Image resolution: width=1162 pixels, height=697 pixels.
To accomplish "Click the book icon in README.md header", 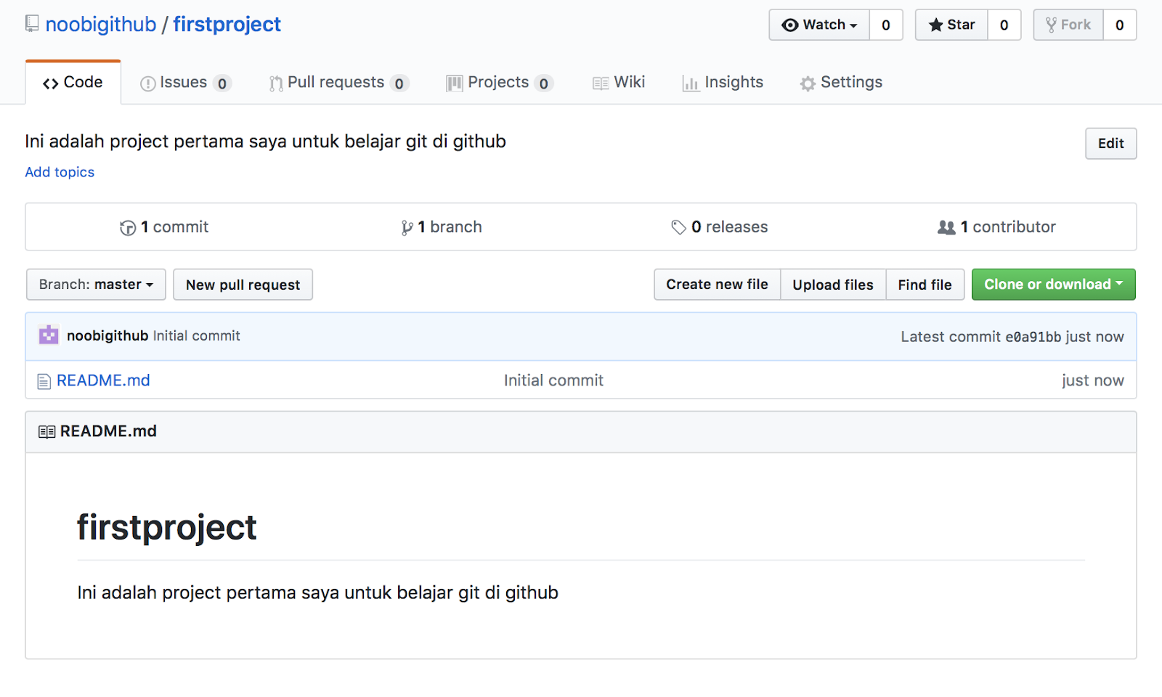I will tap(46, 432).
